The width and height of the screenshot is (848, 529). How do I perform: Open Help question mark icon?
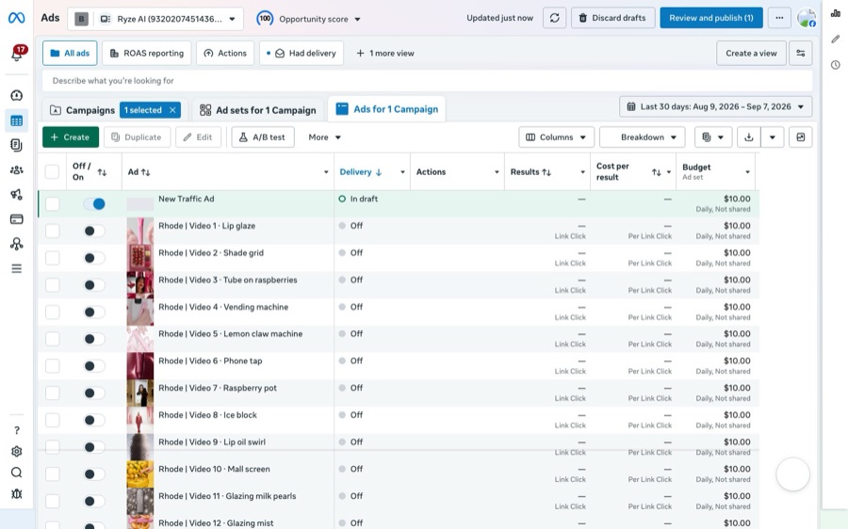pyautogui.click(x=17, y=430)
